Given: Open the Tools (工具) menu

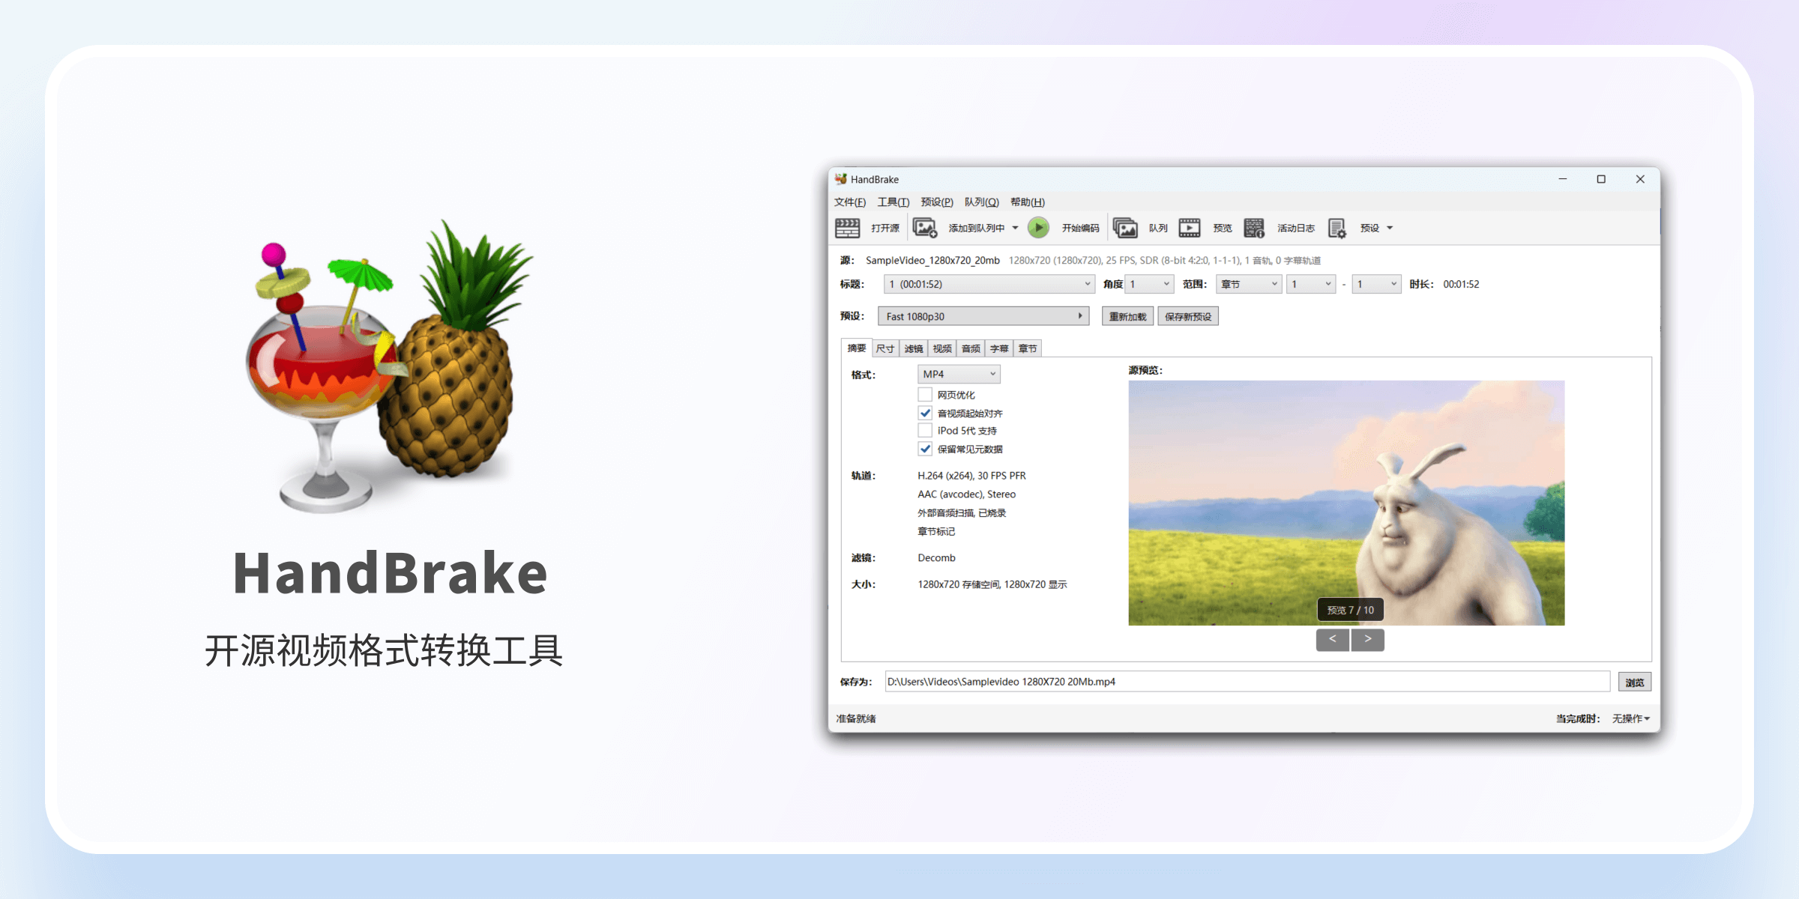Looking at the screenshot, I should click(x=894, y=202).
